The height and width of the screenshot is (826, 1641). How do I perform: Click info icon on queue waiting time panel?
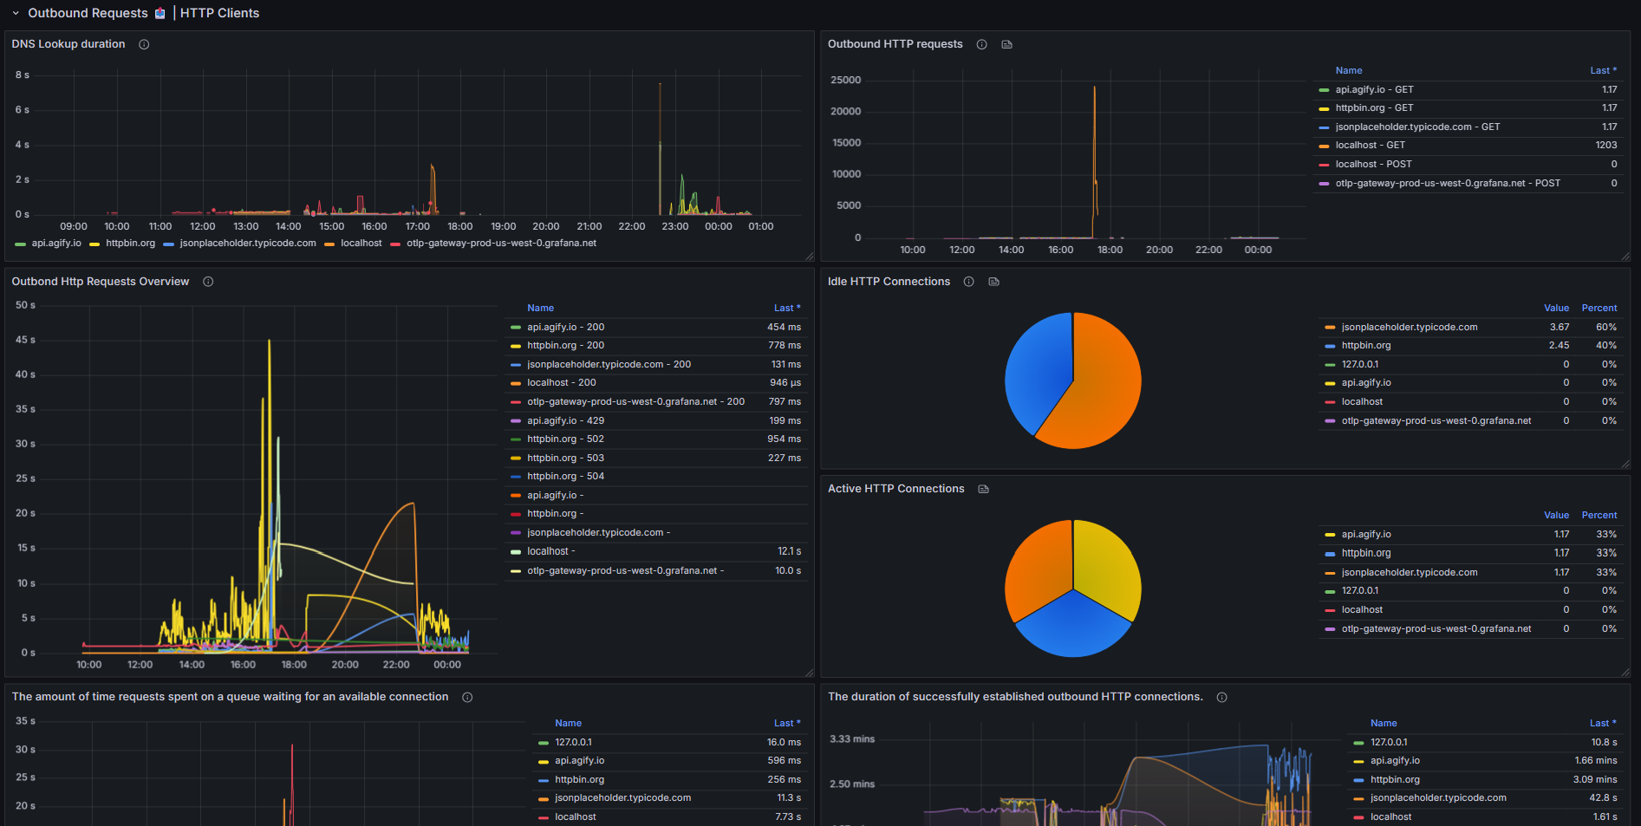[x=467, y=697]
